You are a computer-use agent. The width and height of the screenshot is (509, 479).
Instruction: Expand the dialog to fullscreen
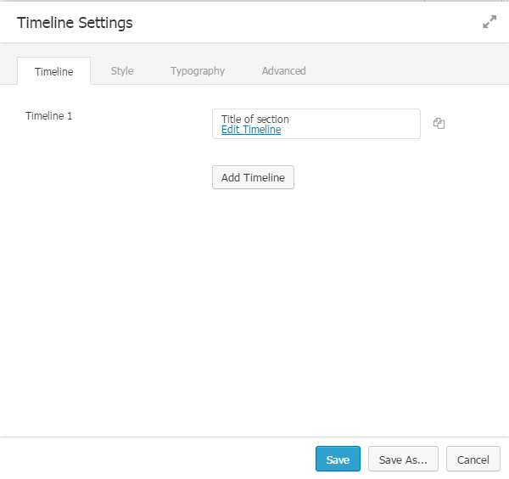(489, 23)
